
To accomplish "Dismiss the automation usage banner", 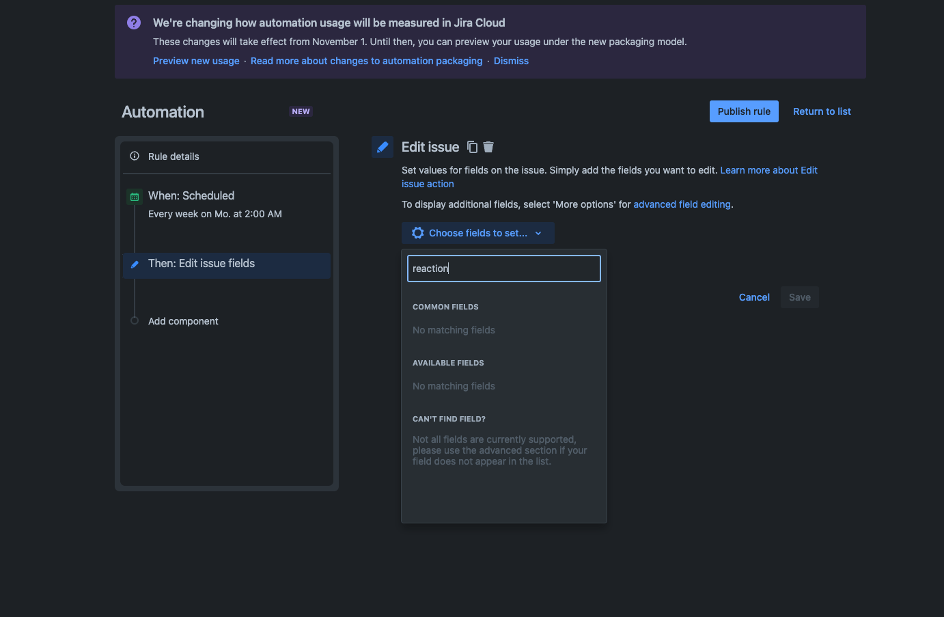I will point(511,61).
